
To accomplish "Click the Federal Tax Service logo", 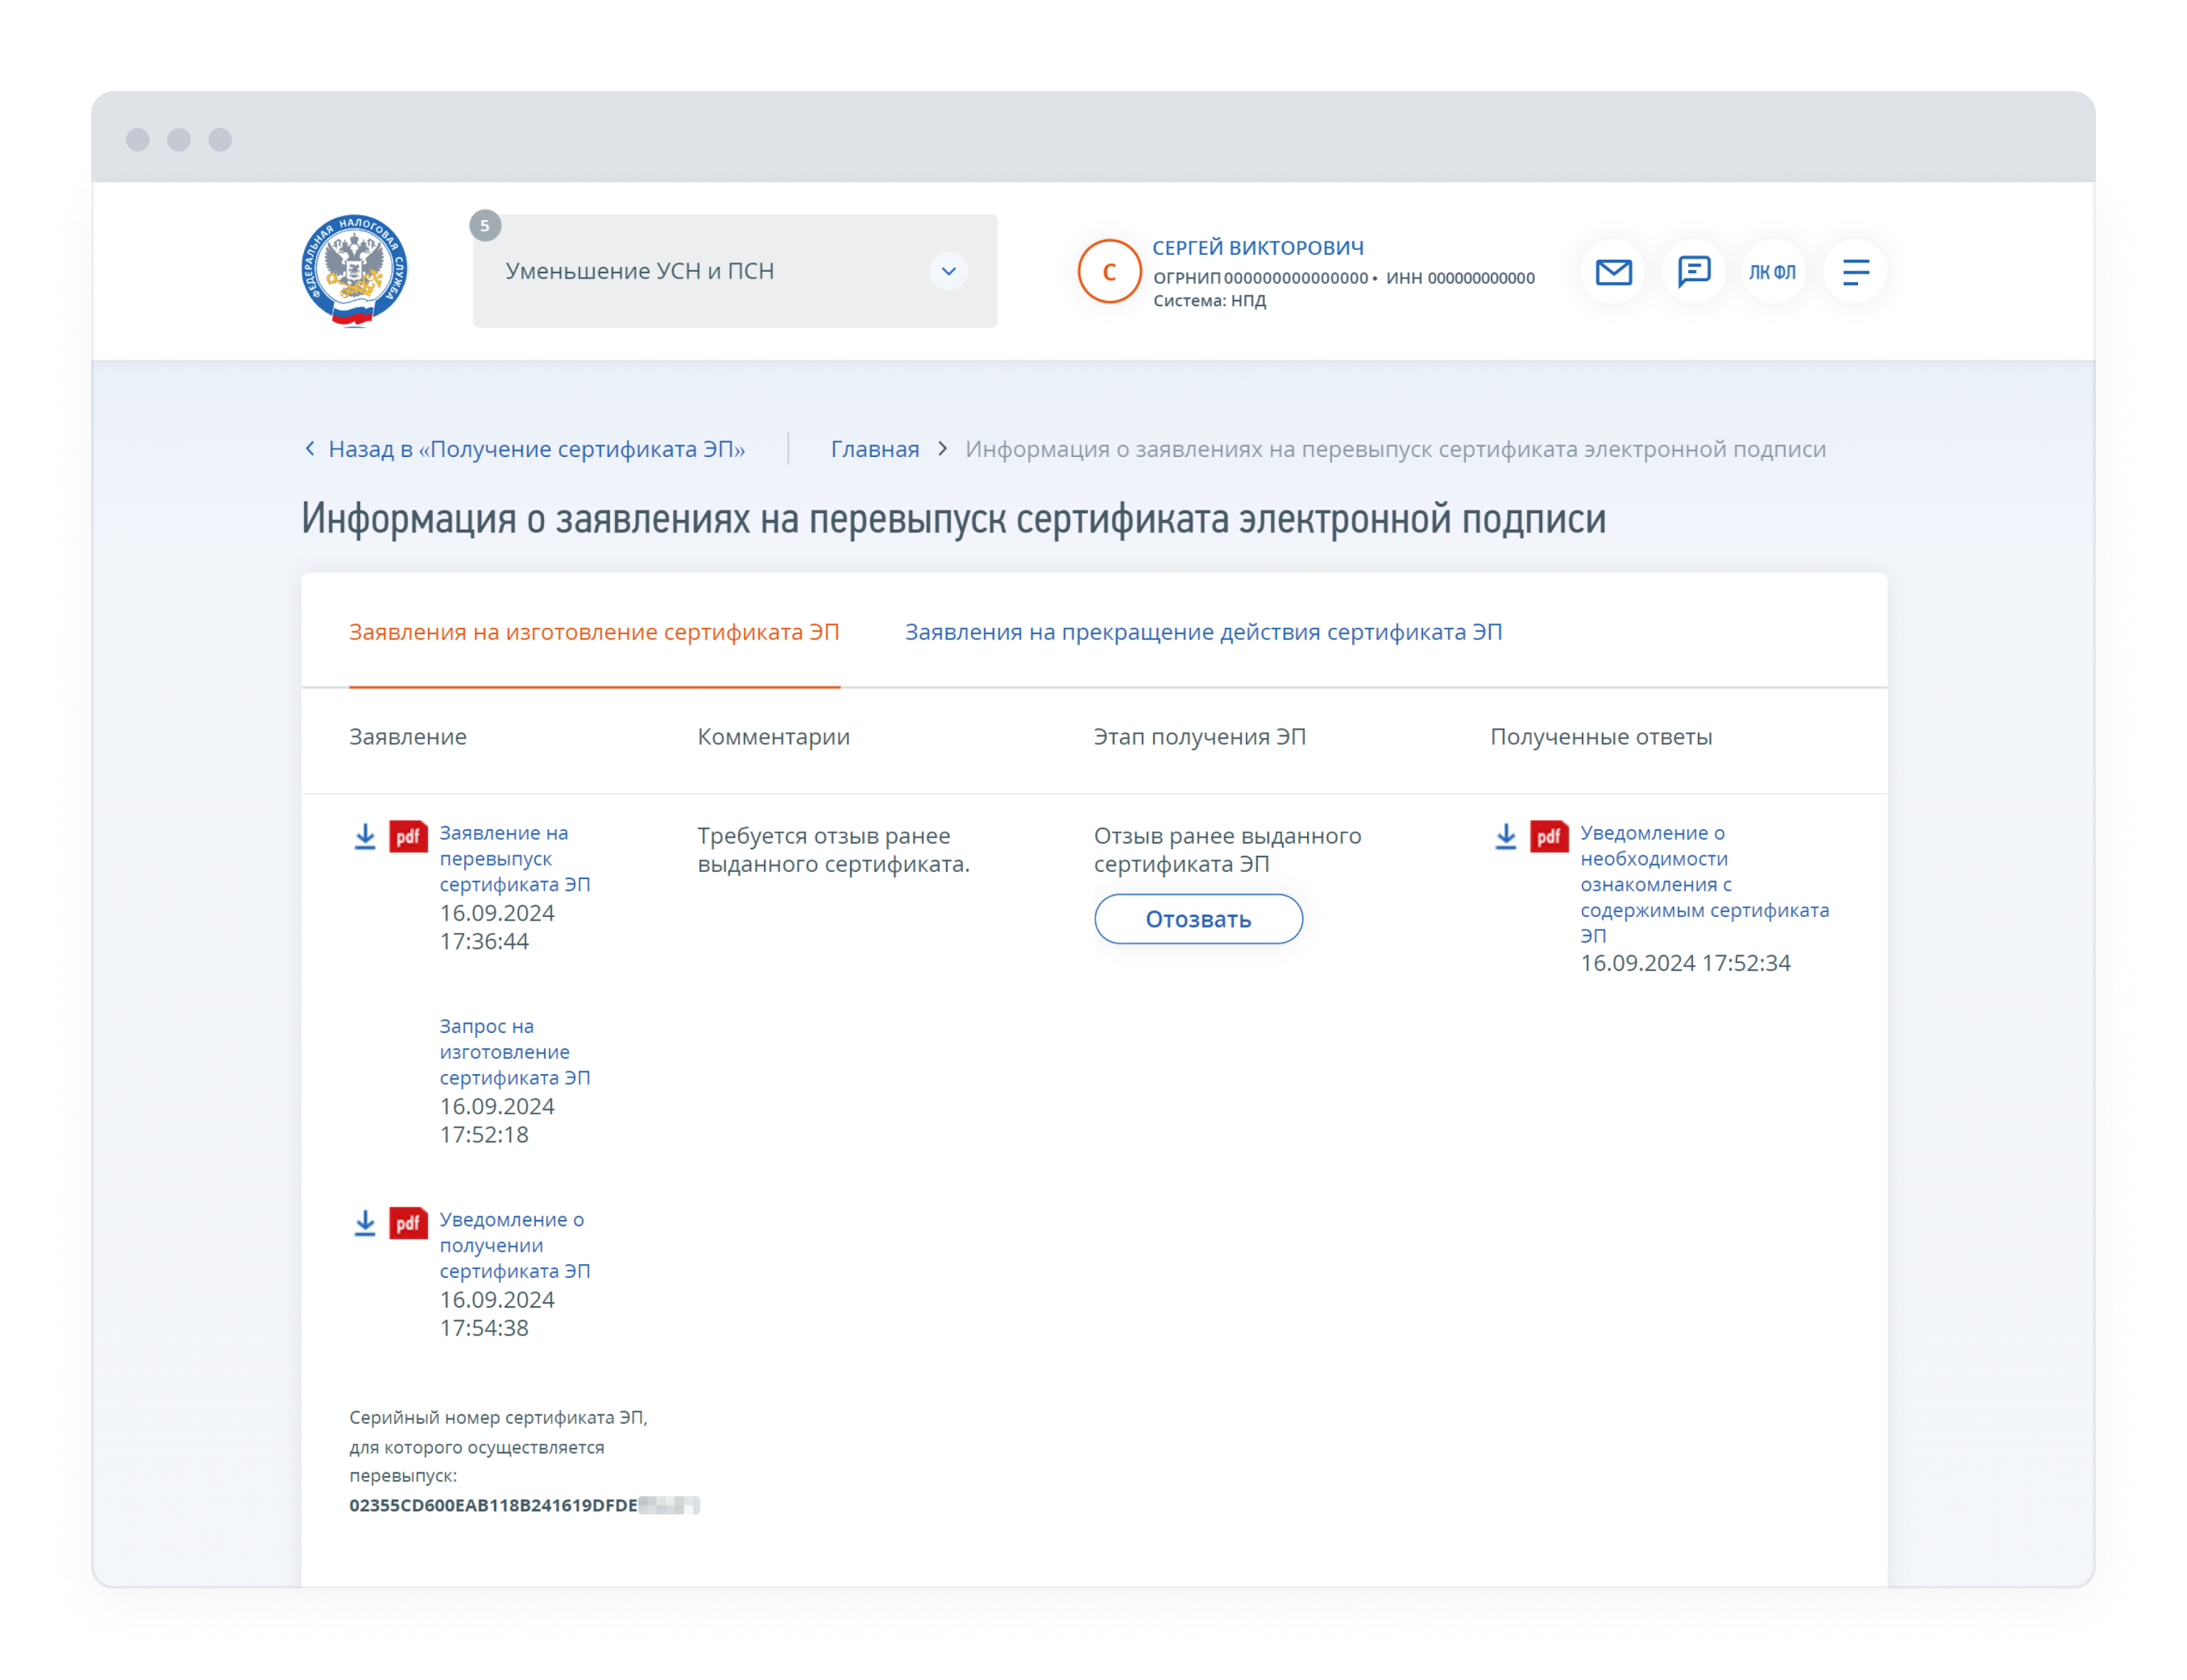I will pos(354,270).
